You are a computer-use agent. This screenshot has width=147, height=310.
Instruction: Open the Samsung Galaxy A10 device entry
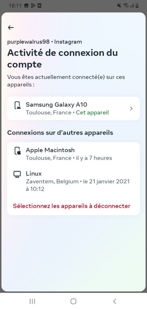tap(73, 108)
